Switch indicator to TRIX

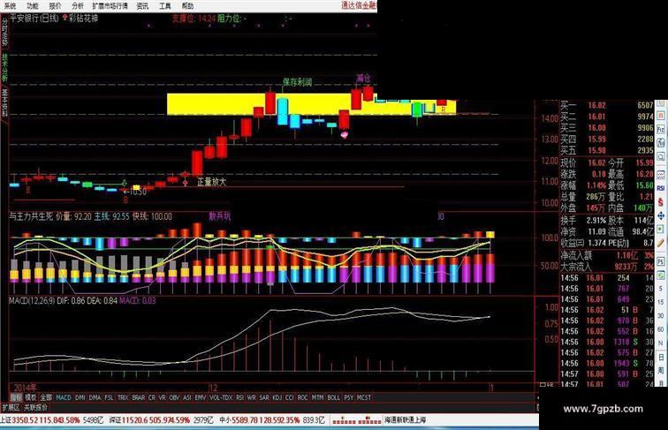click(x=123, y=397)
